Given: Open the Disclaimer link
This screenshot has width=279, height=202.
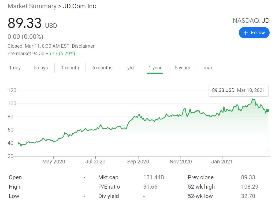Looking at the screenshot, I should tap(84, 46).
